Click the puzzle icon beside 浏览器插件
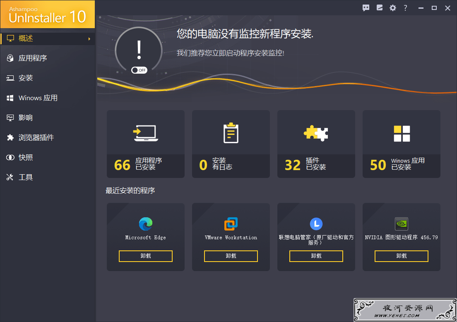This screenshot has width=457, height=322. (10, 137)
